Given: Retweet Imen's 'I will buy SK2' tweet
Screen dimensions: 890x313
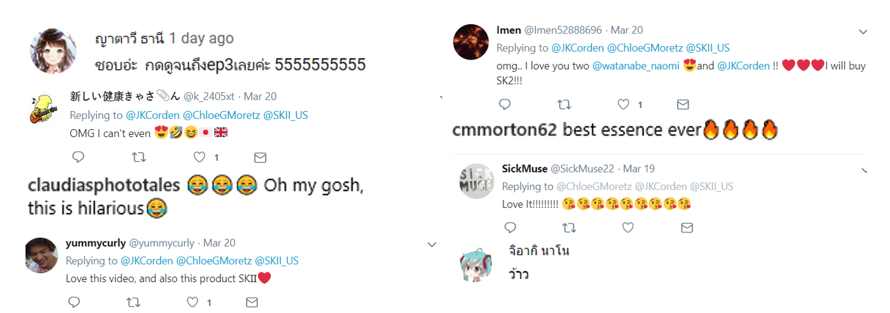Looking at the screenshot, I should click(564, 105).
